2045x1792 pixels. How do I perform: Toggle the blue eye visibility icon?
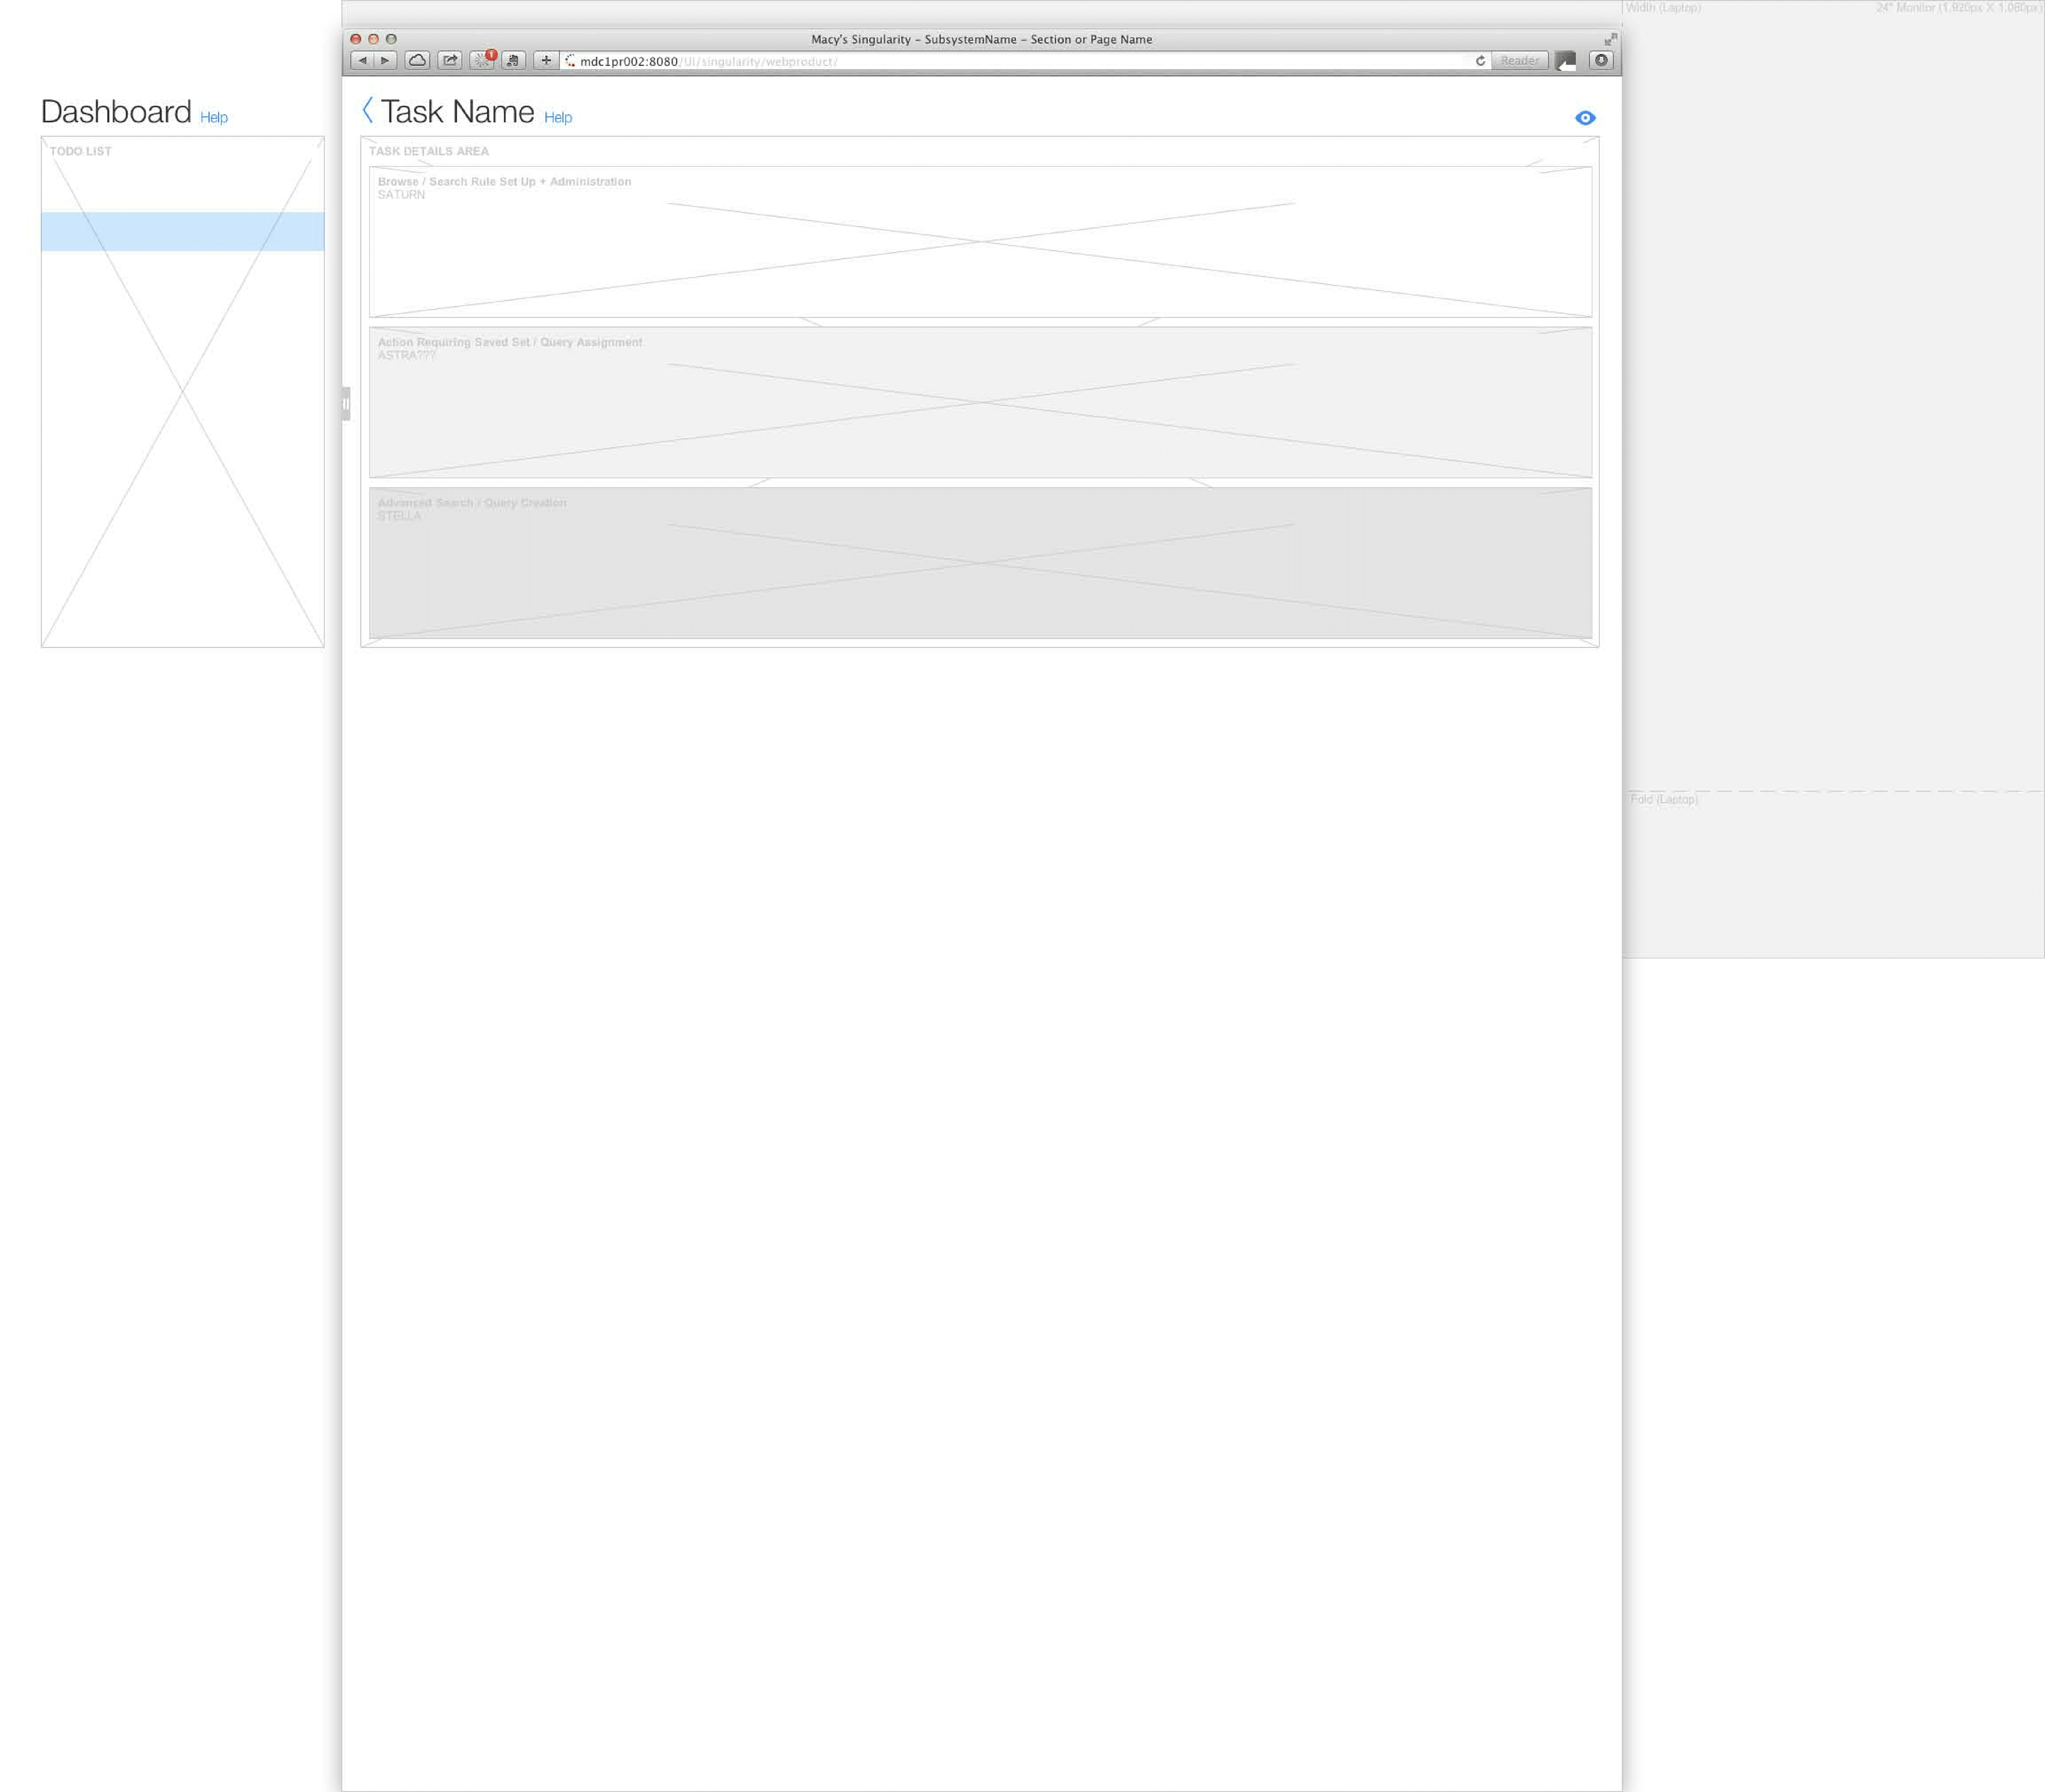1585,118
